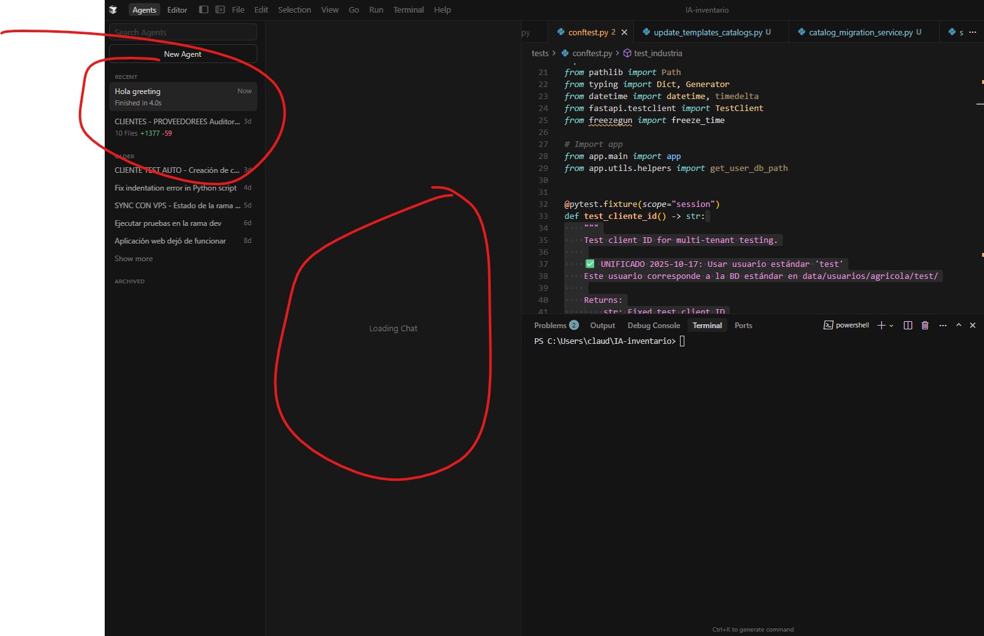Open the Edit menu
This screenshot has width=984, height=636.
pos(261,9)
